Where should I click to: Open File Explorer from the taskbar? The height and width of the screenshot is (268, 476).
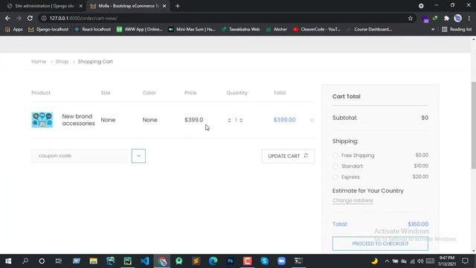(93, 261)
